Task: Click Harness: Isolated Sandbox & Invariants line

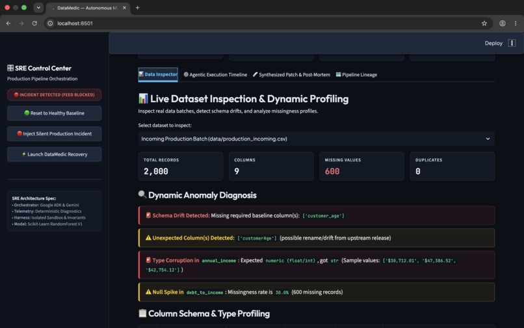Action: pos(49,217)
